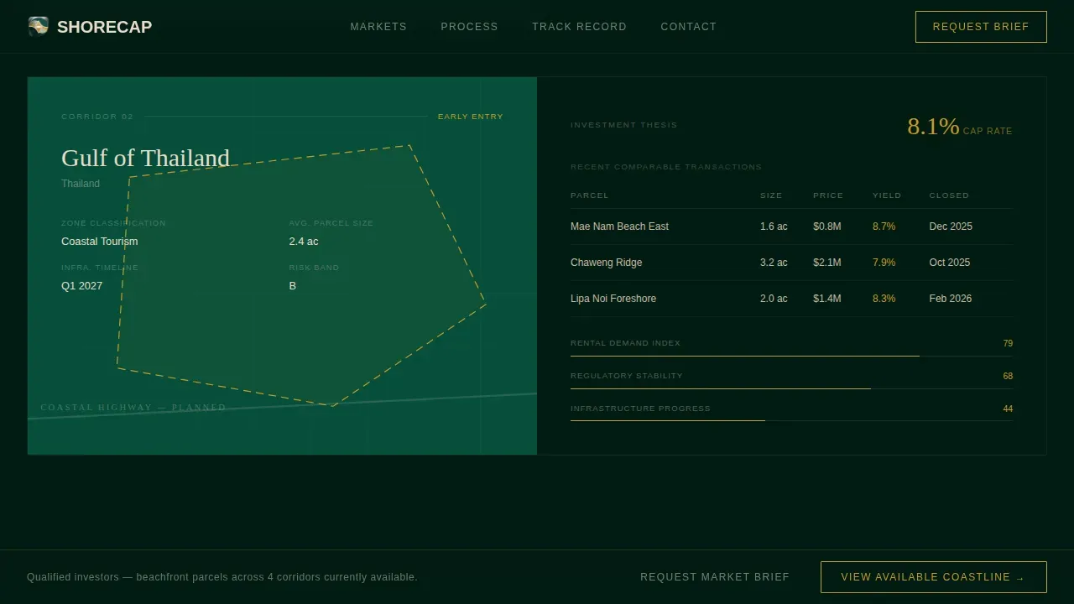Click the Coastal Highway Planned label
This screenshot has height=604, width=1074.
tap(133, 408)
